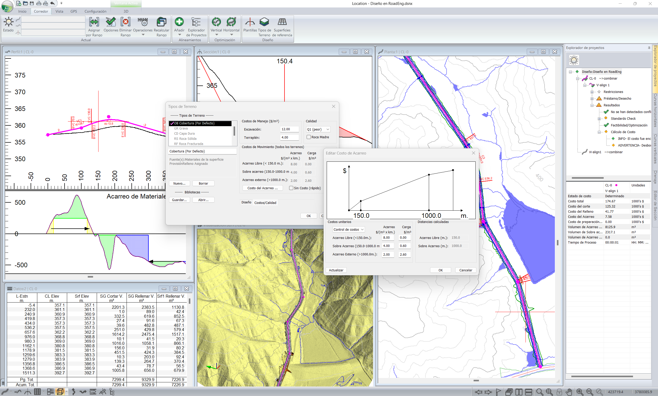Screen dimensions: 658x396
Task: Open the Control de costos dropdown
Action: pos(349,229)
